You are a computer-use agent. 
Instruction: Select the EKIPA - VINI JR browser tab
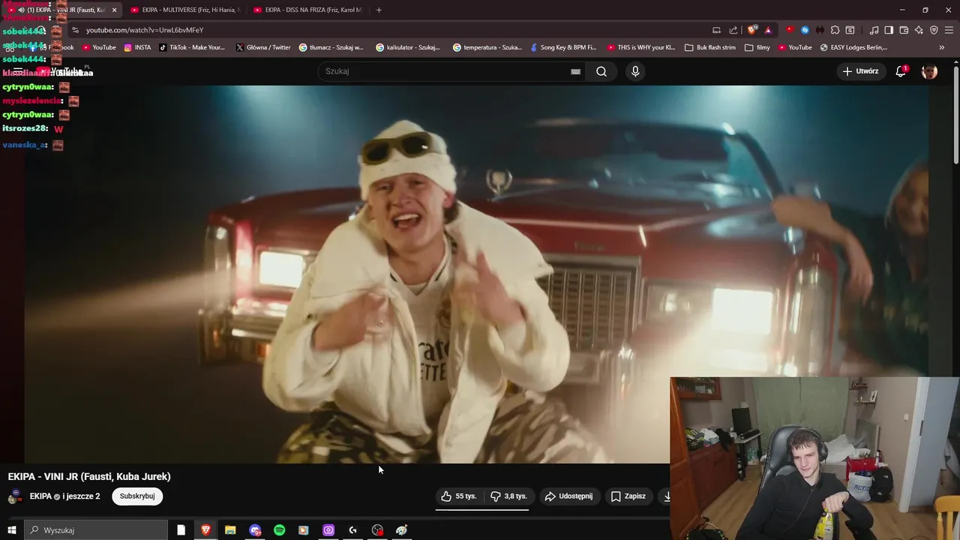coord(64,10)
